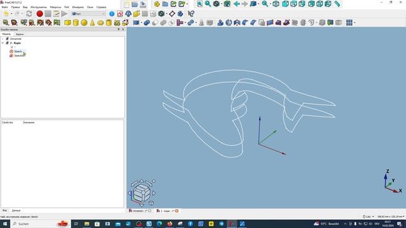The width and height of the screenshot is (406, 228).
Task: Close the combo view panel
Action: coord(123,30)
